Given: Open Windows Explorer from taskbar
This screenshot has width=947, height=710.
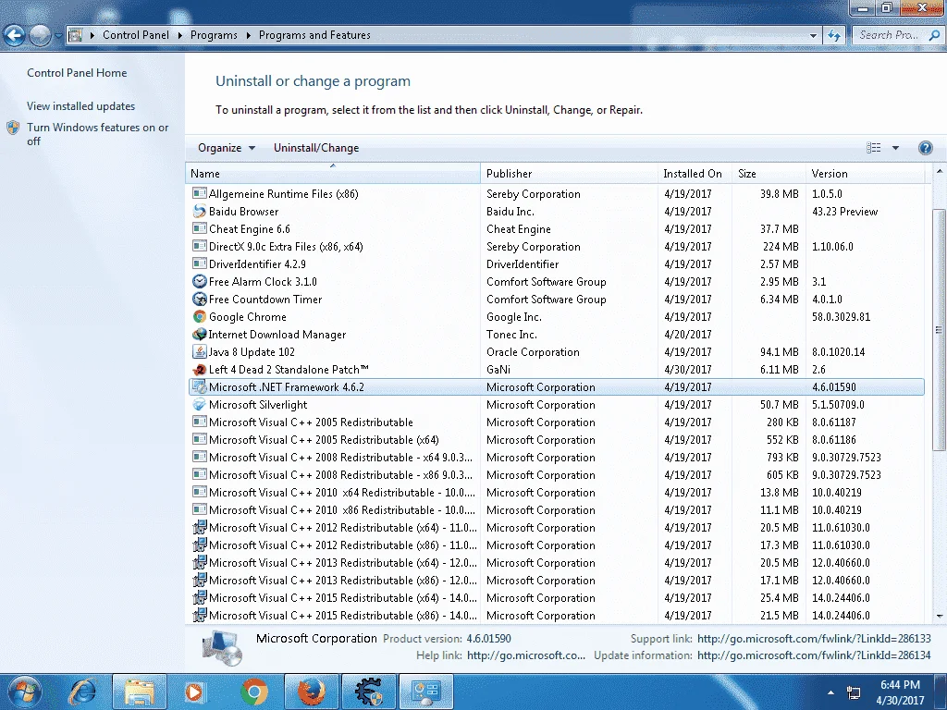Looking at the screenshot, I should (140, 692).
